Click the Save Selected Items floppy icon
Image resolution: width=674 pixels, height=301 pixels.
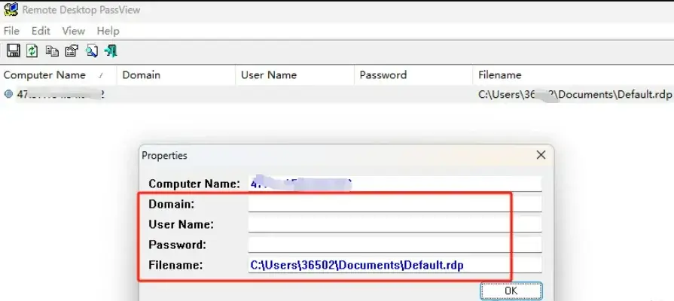13,51
